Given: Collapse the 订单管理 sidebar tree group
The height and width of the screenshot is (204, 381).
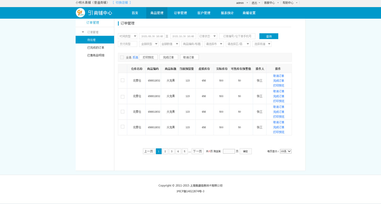Looking at the screenshot, I should point(83,32).
